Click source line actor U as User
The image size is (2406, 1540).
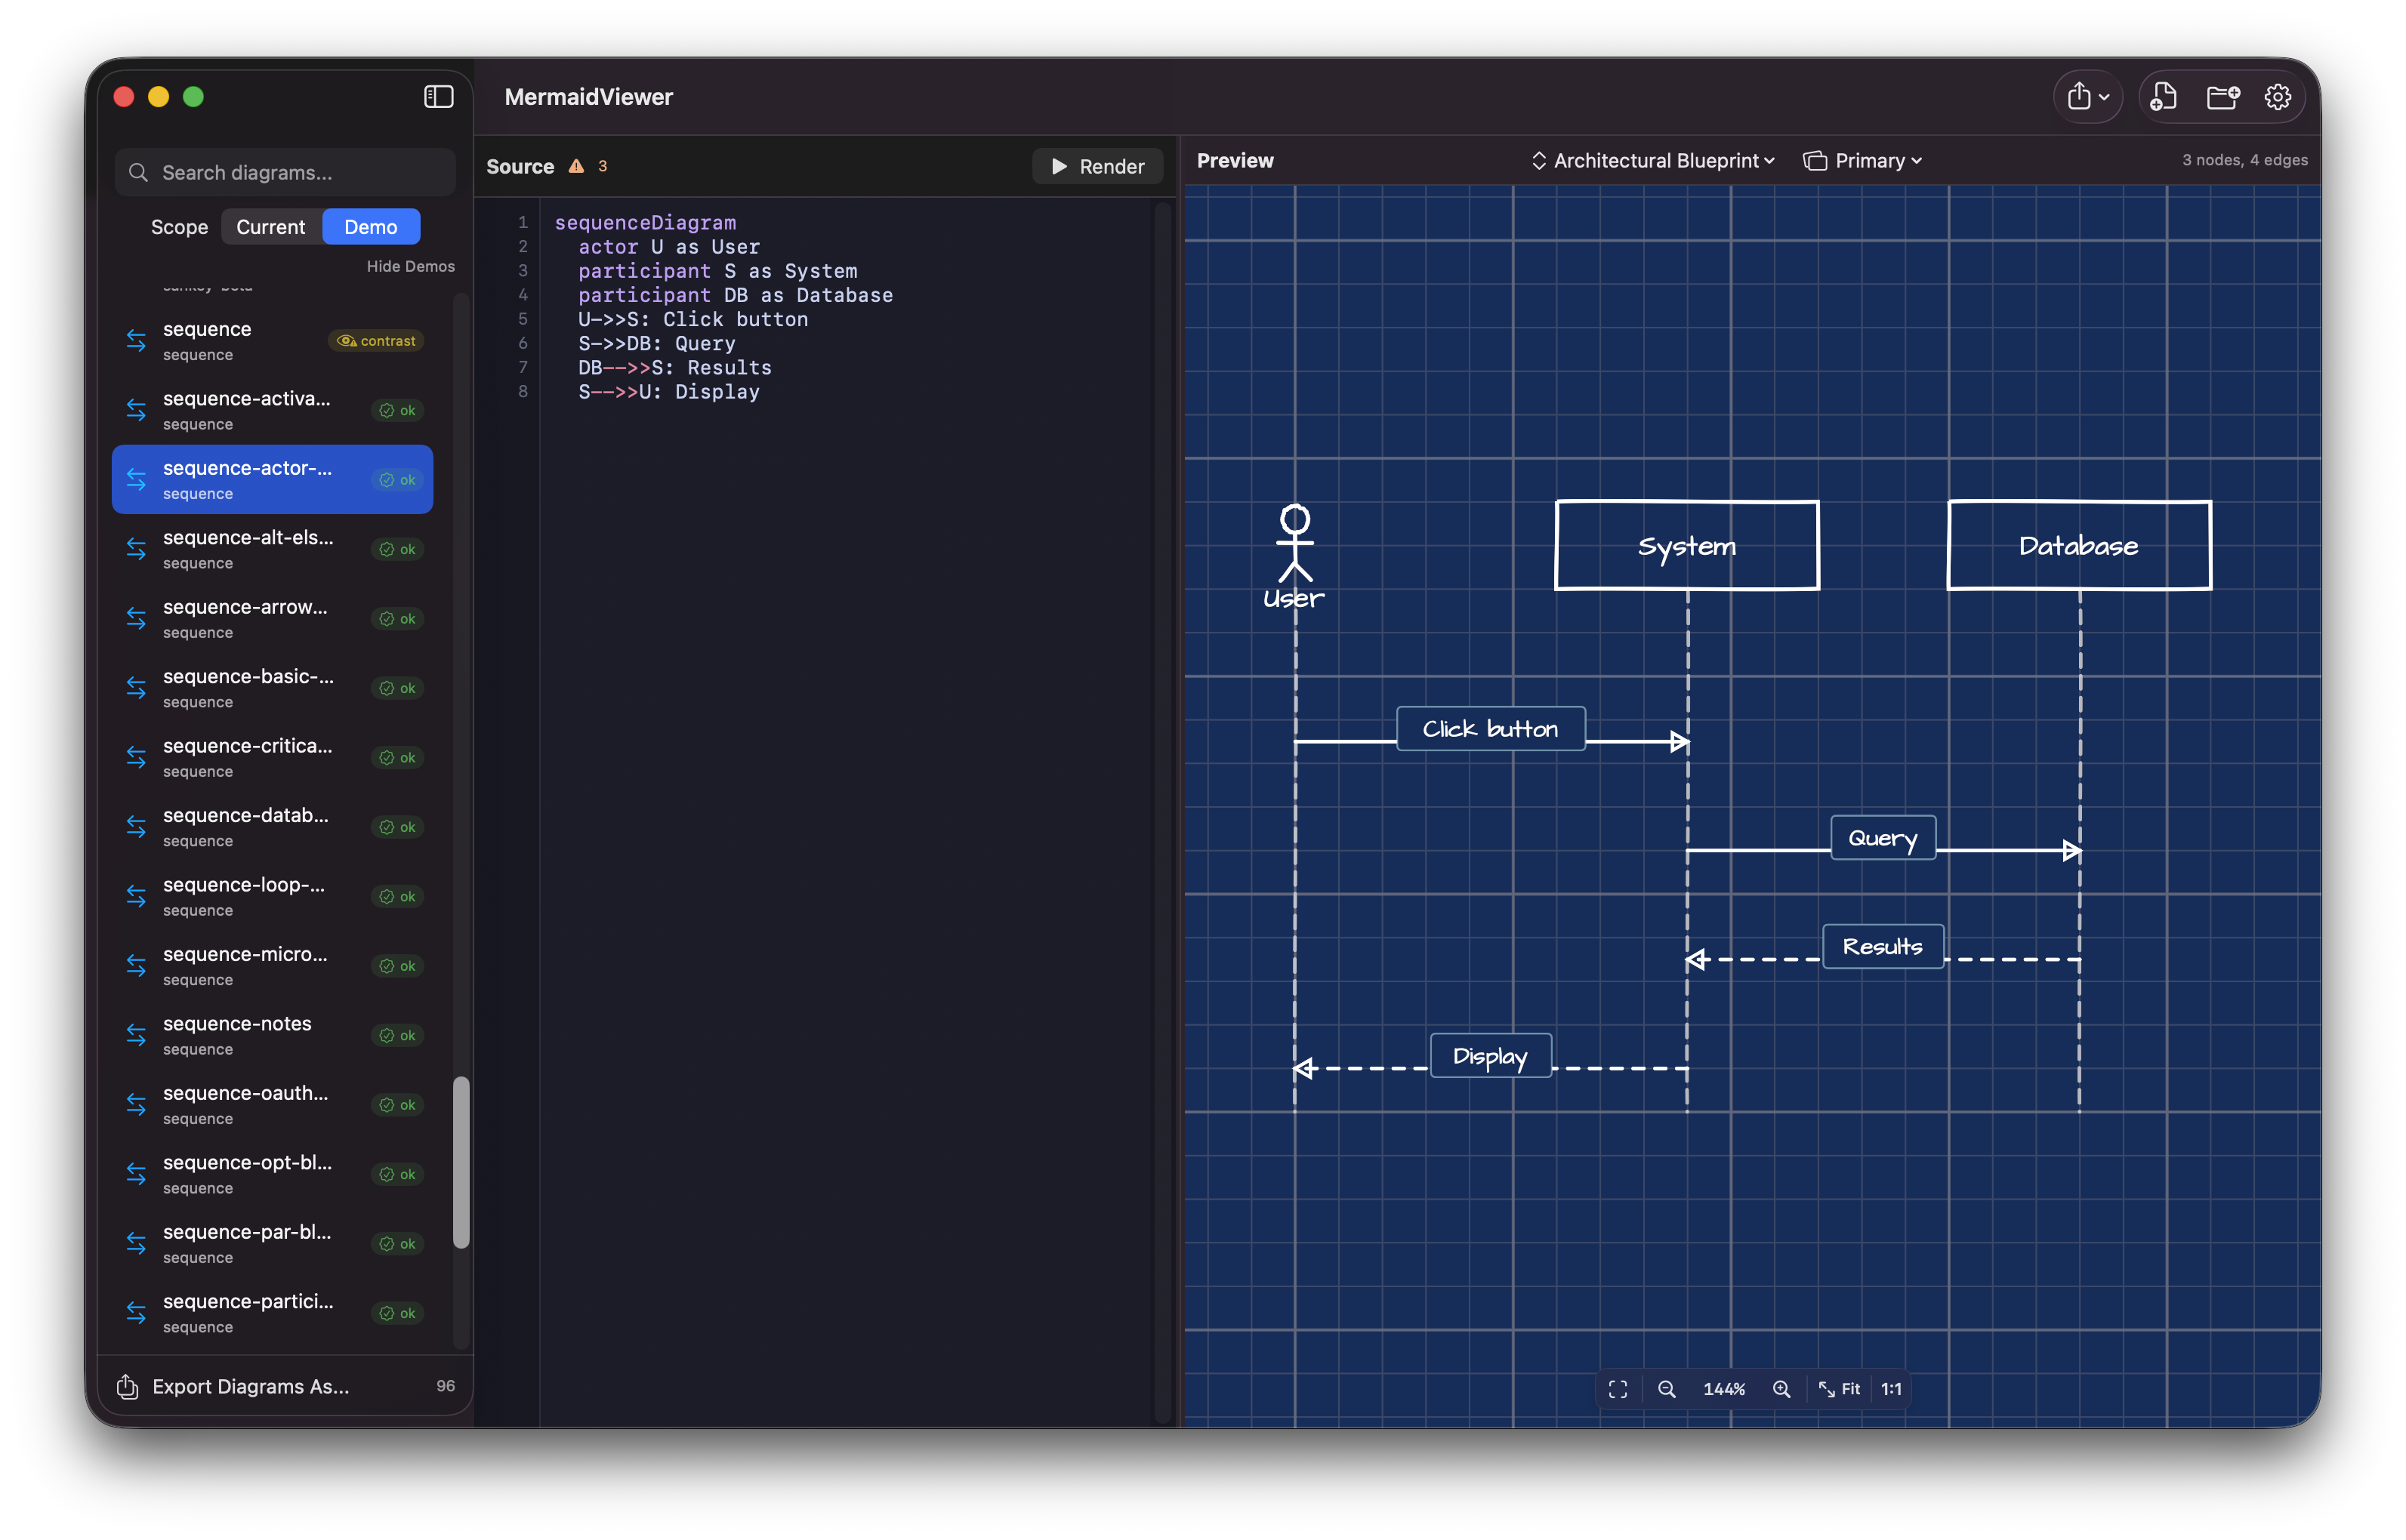click(x=668, y=247)
